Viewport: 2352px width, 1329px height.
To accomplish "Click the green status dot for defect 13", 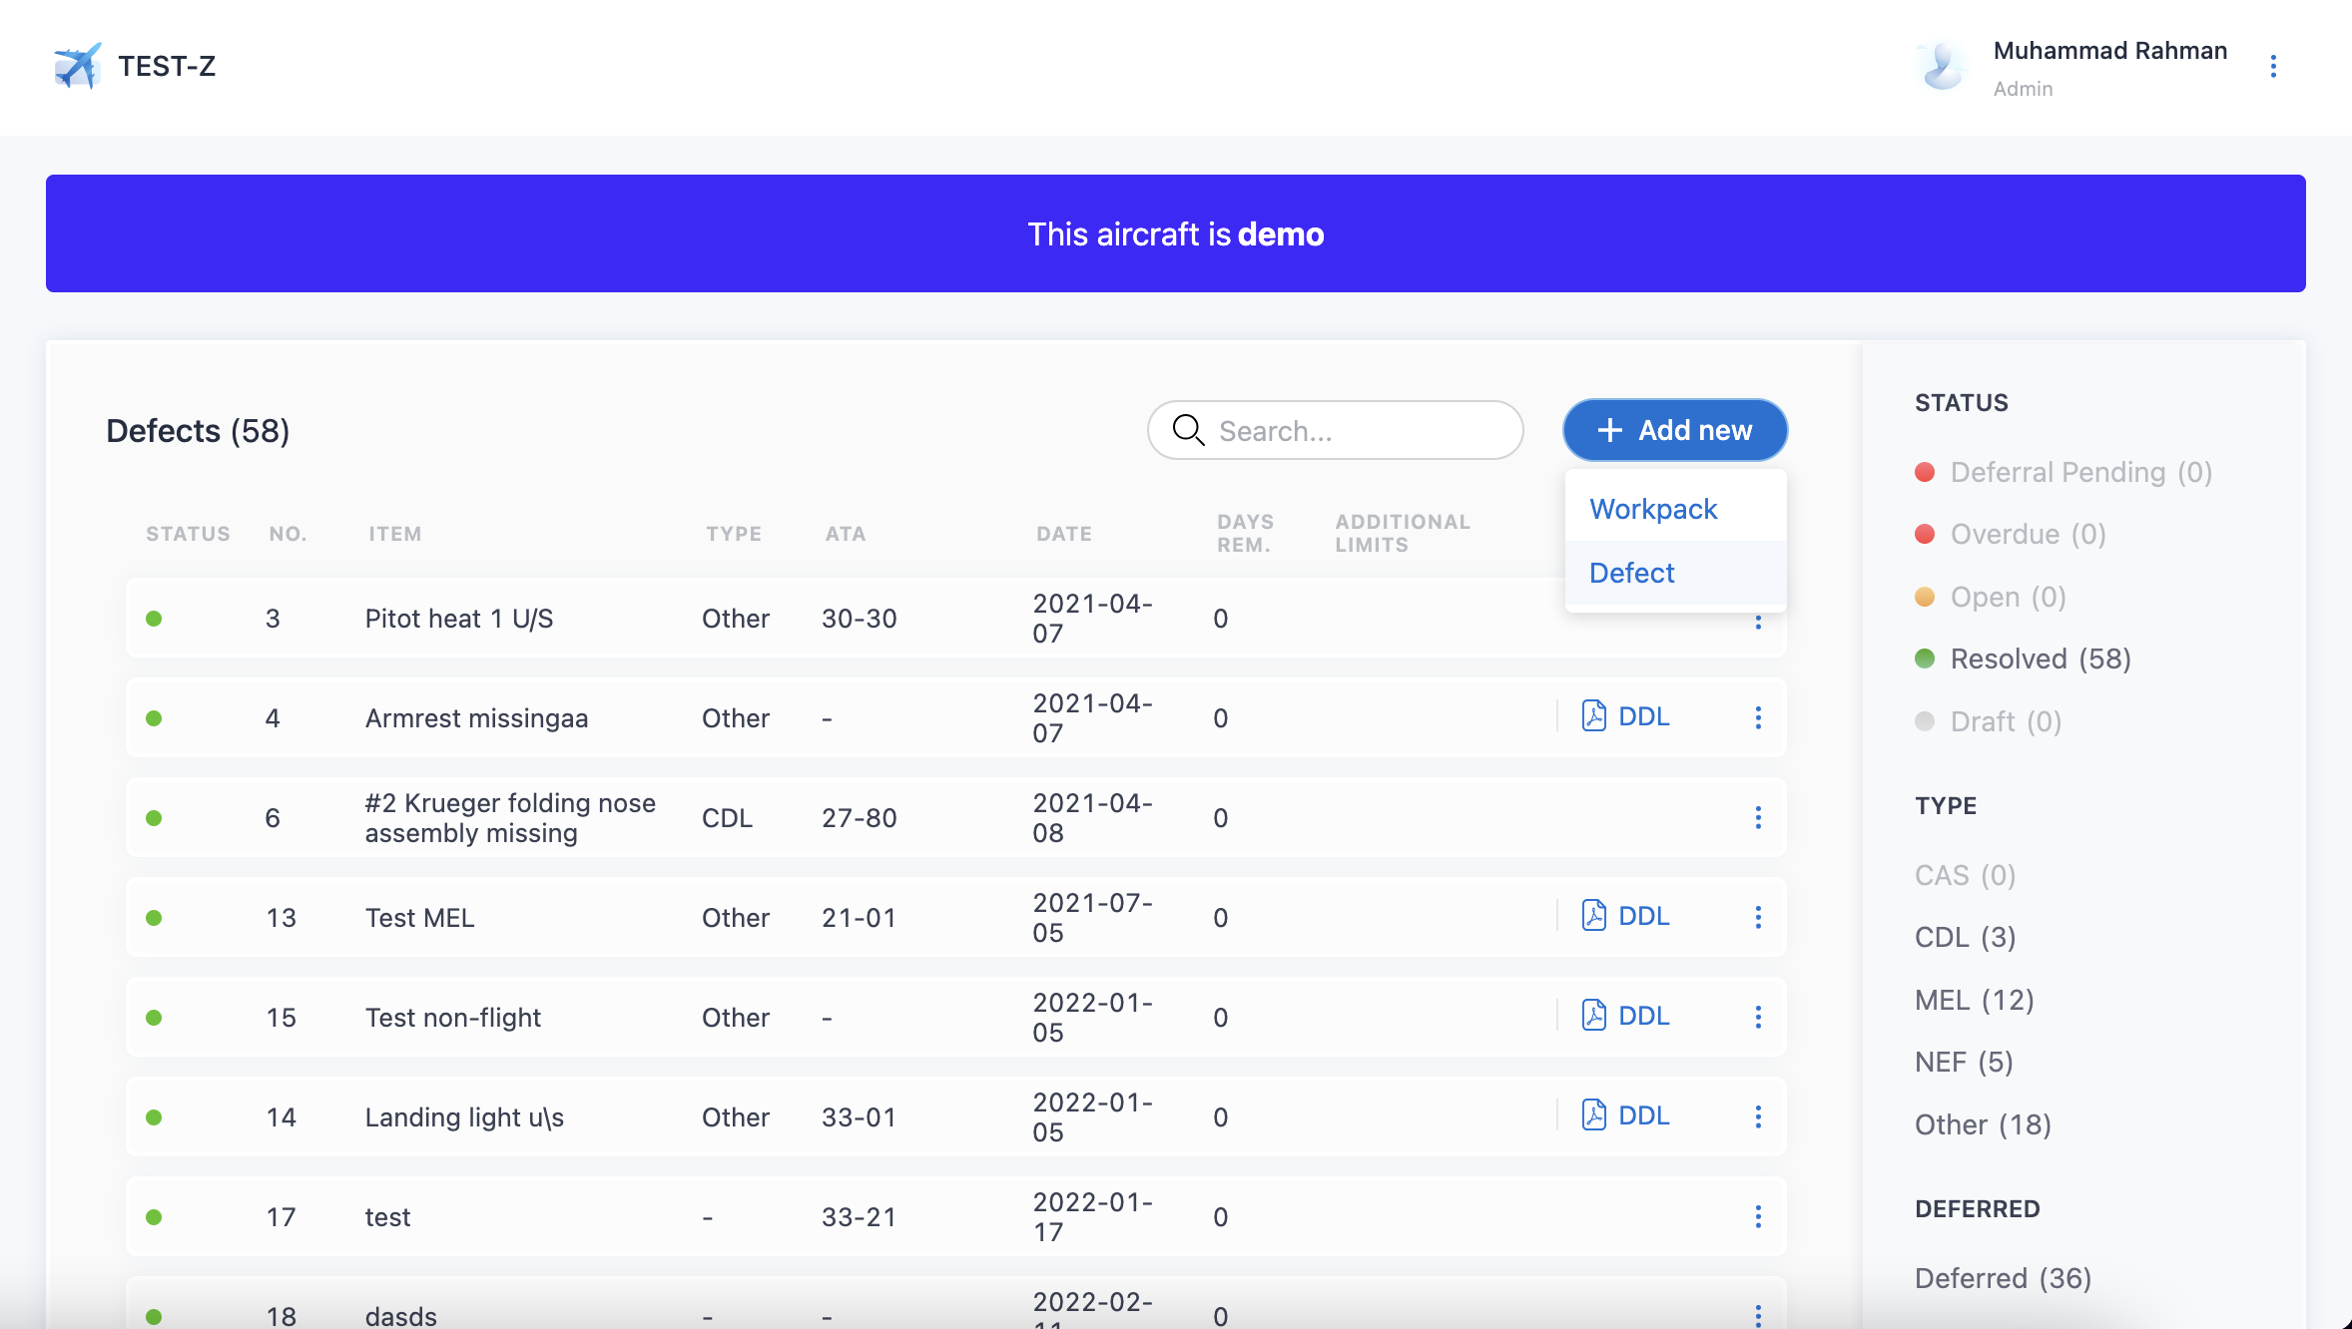I will [154, 918].
